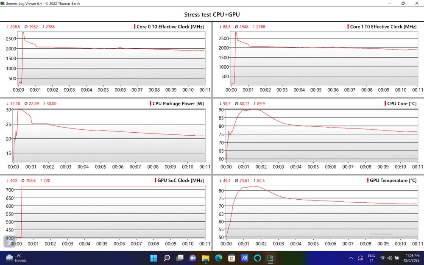This screenshot has width=424, height=265.
Task: Open Task View from the taskbar
Action: pyautogui.click(x=180, y=258)
